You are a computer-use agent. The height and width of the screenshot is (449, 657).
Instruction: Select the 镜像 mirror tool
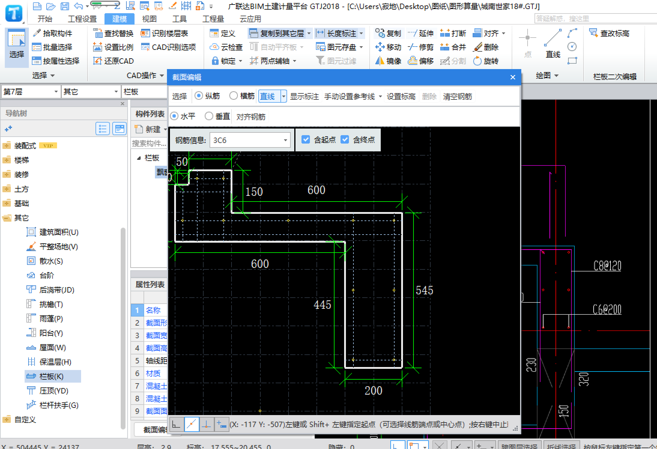point(388,61)
